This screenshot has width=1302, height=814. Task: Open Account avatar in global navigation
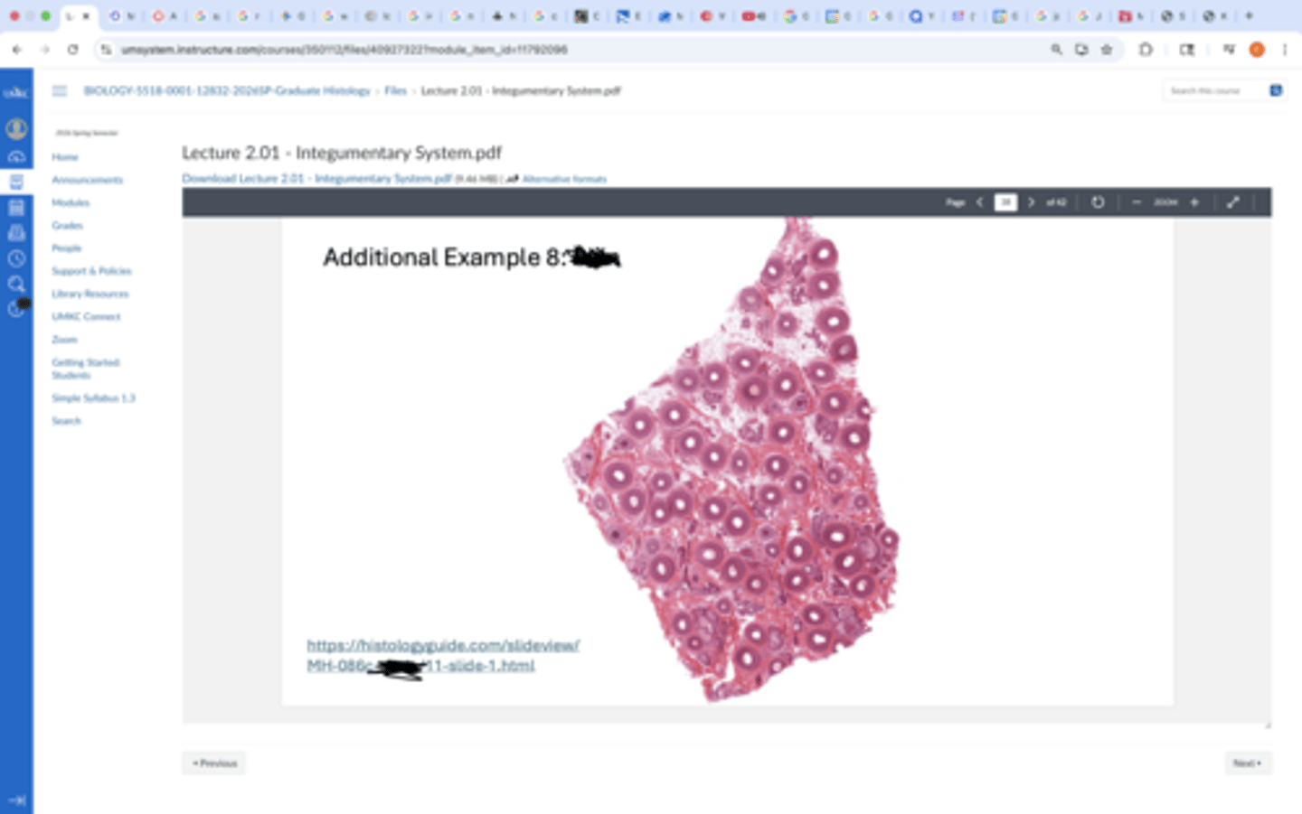pos(16,129)
